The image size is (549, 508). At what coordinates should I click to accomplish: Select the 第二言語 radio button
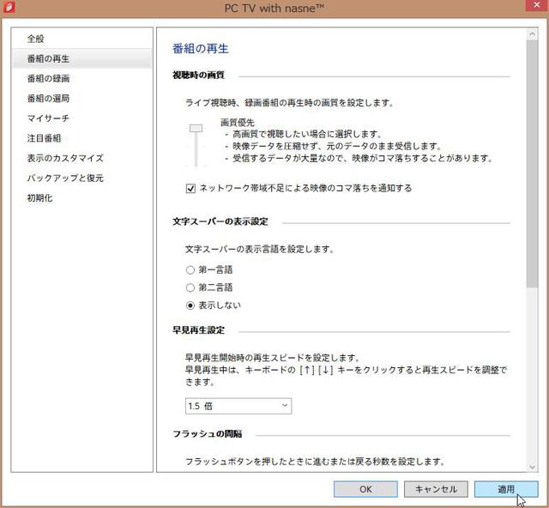(x=190, y=287)
